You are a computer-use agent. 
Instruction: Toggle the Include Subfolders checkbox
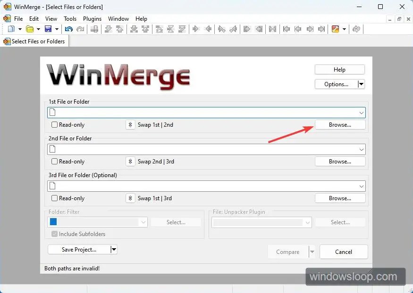tap(54, 234)
